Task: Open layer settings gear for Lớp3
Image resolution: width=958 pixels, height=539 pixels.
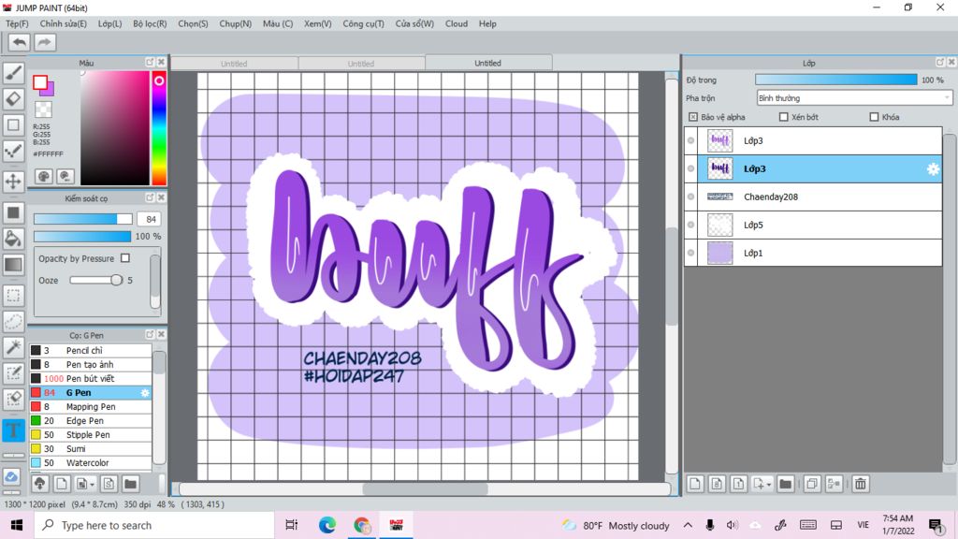Action: 932,169
